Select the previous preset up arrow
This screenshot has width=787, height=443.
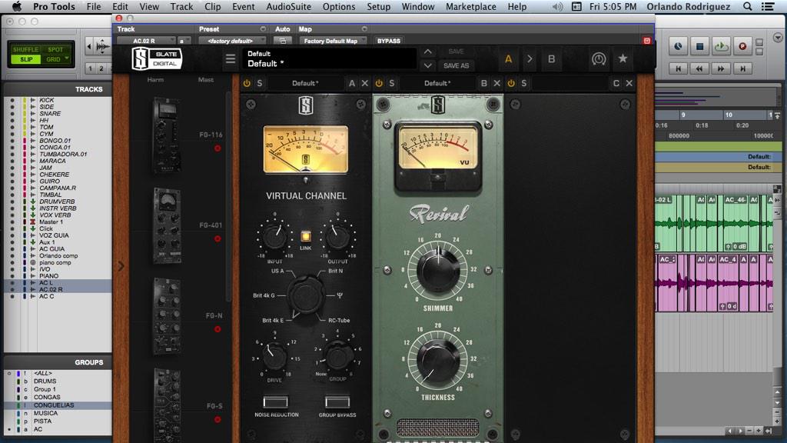(x=427, y=52)
